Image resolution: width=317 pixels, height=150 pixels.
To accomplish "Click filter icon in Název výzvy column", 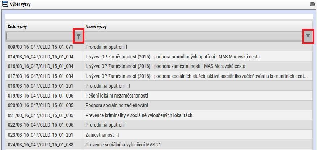I will (x=308, y=36).
